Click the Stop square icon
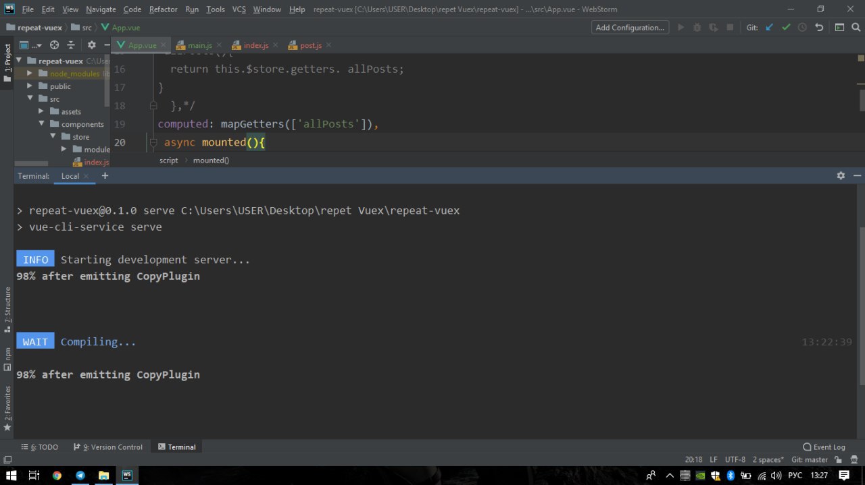865x485 pixels. click(x=730, y=28)
